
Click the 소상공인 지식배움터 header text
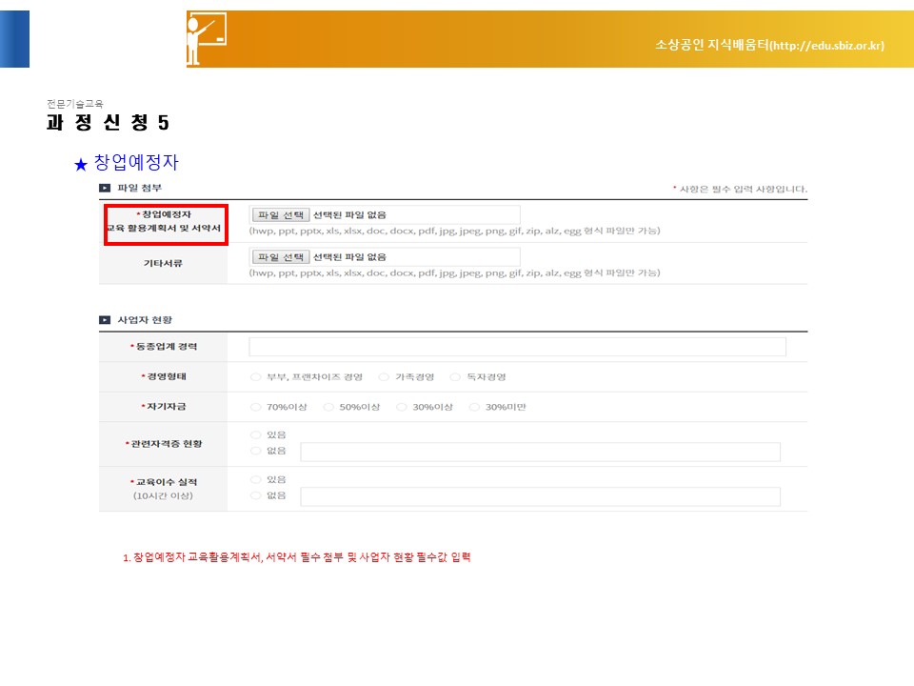tap(769, 45)
